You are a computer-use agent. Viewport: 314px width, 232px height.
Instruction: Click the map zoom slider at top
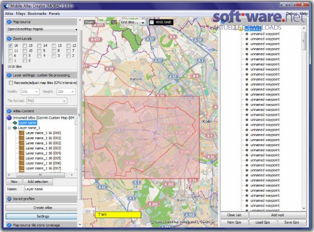(103, 22)
